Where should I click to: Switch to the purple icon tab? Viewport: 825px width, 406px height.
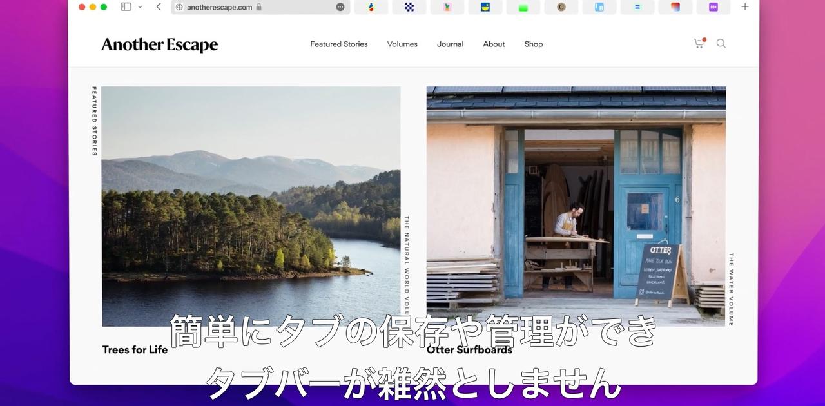tap(713, 7)
